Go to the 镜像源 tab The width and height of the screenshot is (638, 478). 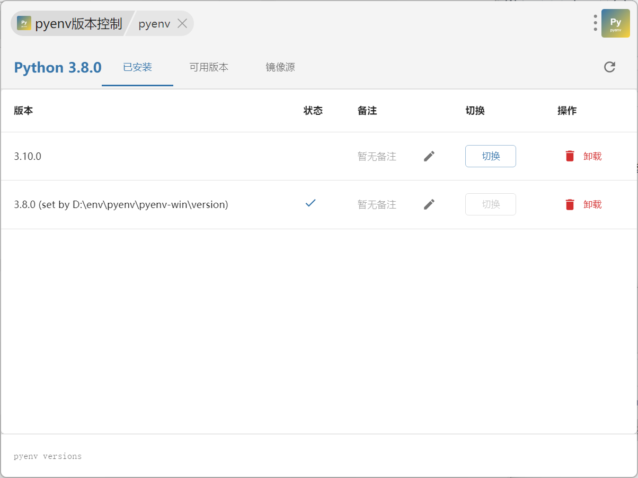(280, 67)
